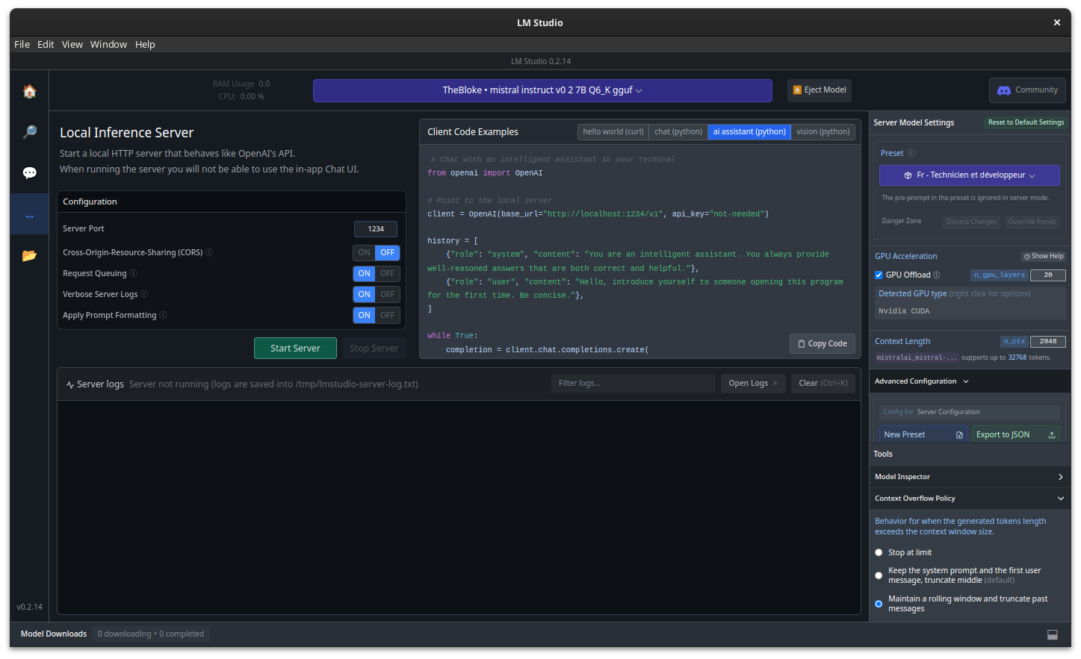The width and height of the screenshot is (1081, 659).
Task: Toggle the bottom panel icon in status bar
Action: [1053, 634]
